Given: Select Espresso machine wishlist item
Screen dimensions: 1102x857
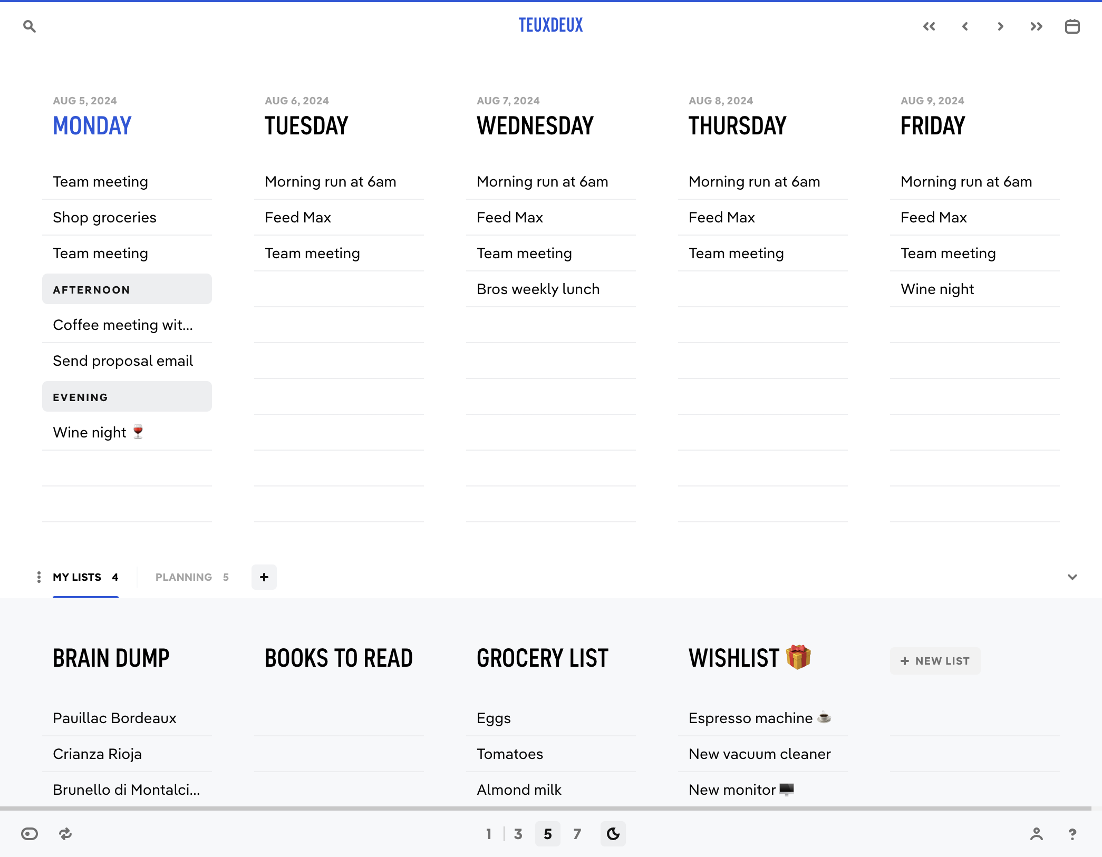Looking at the screenshot, I should [763, 718].
